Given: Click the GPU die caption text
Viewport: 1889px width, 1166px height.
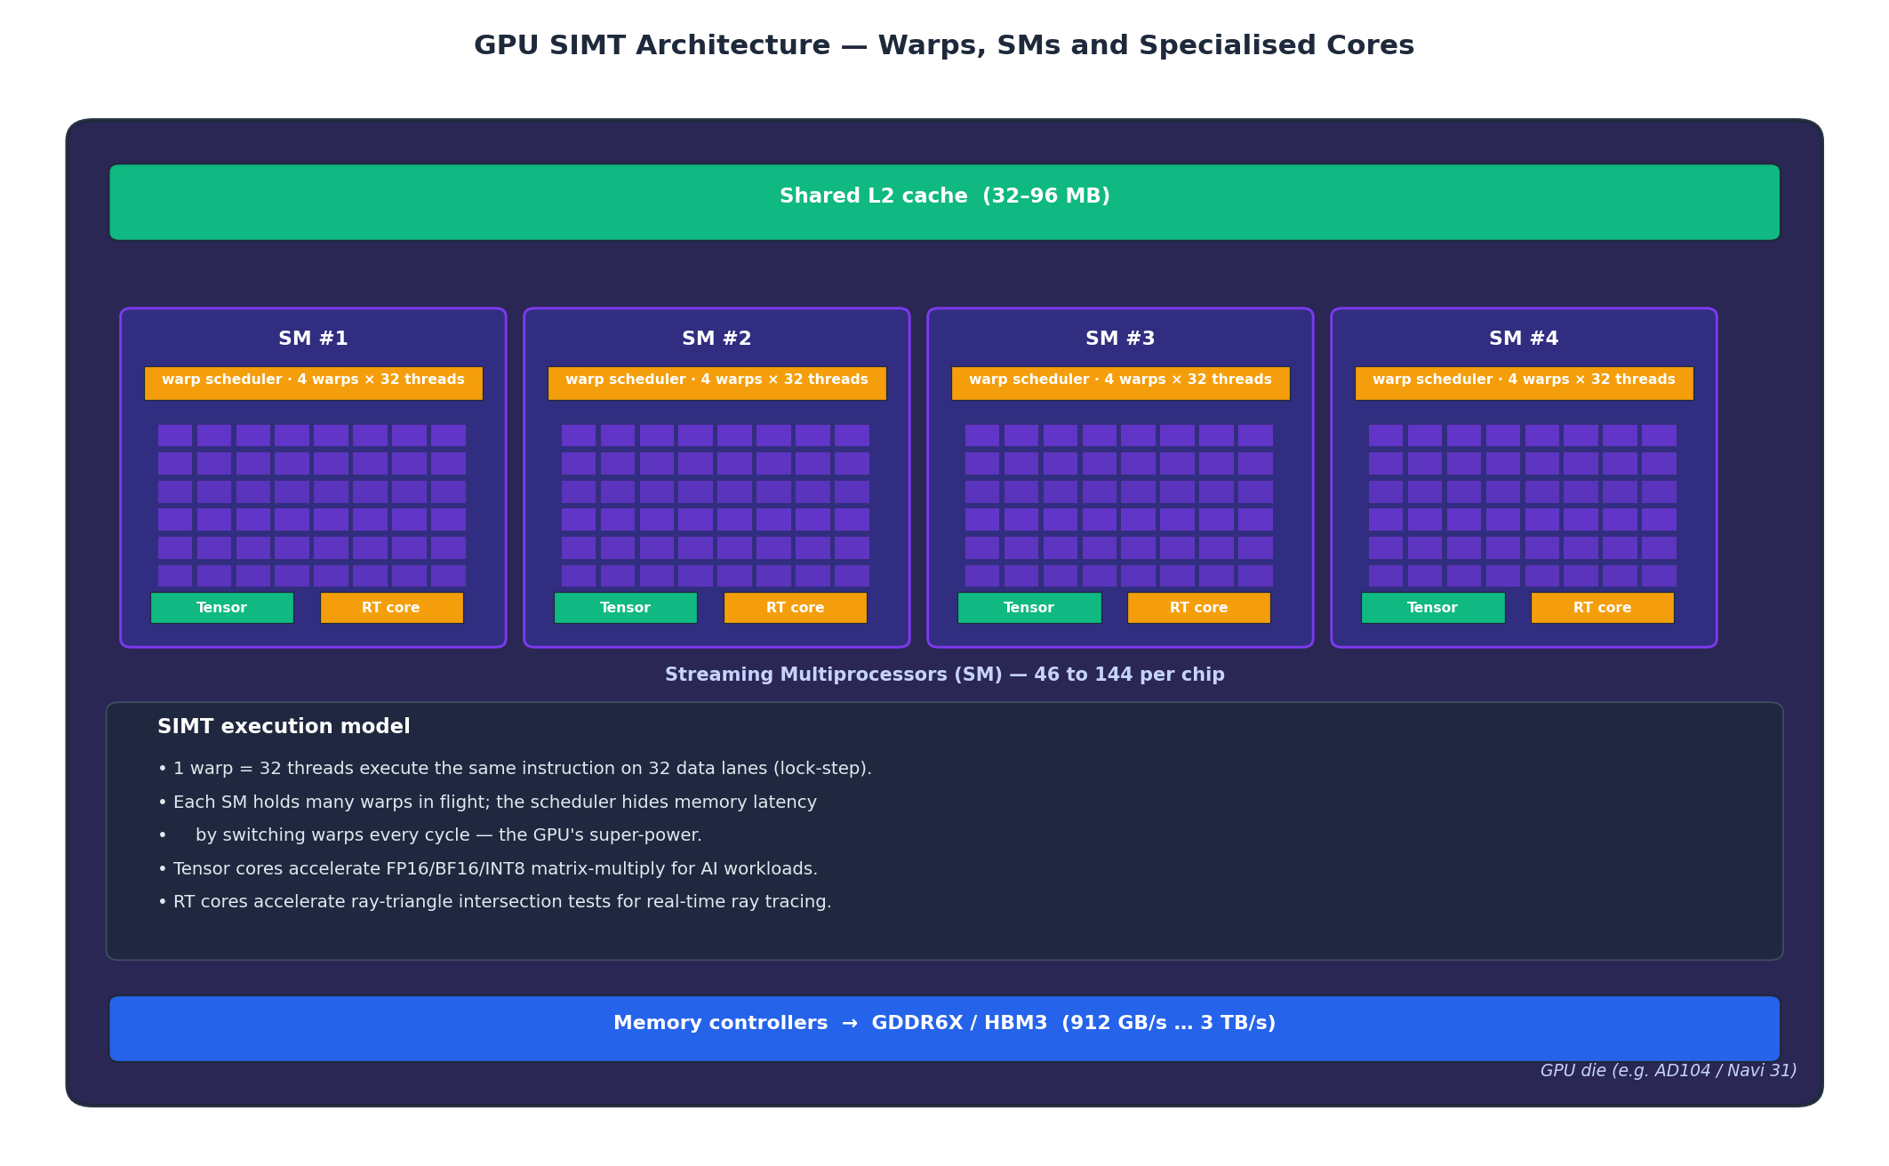Looking at the screenshot, I should coord(1667,1071).
